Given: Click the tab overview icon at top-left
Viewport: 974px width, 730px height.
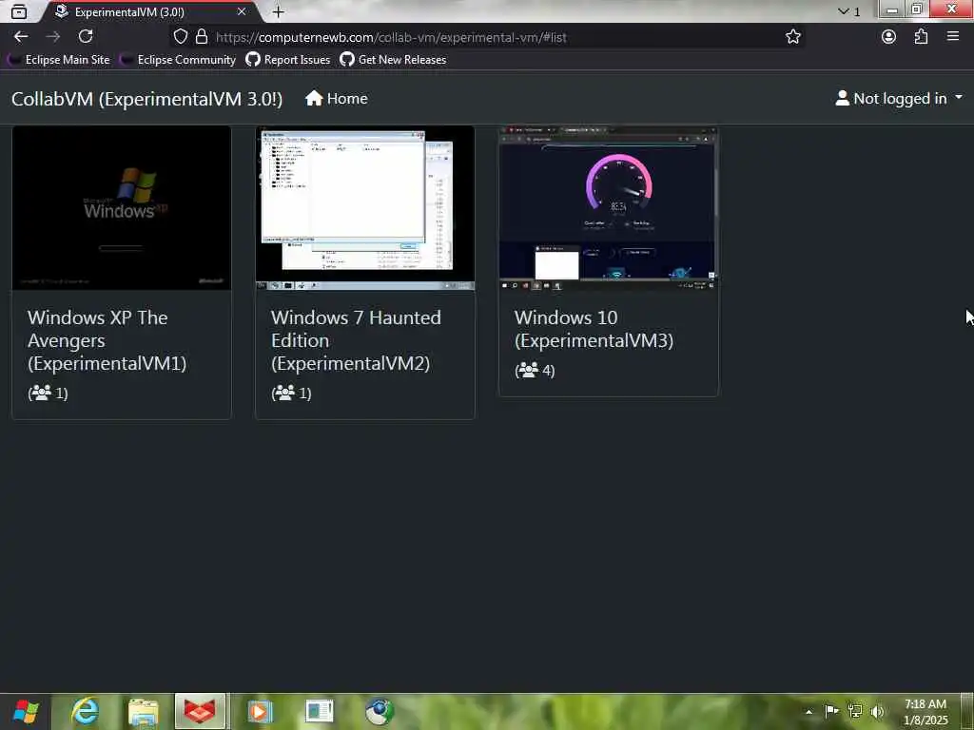Looking at the screenshot, I should coord(19,11).
